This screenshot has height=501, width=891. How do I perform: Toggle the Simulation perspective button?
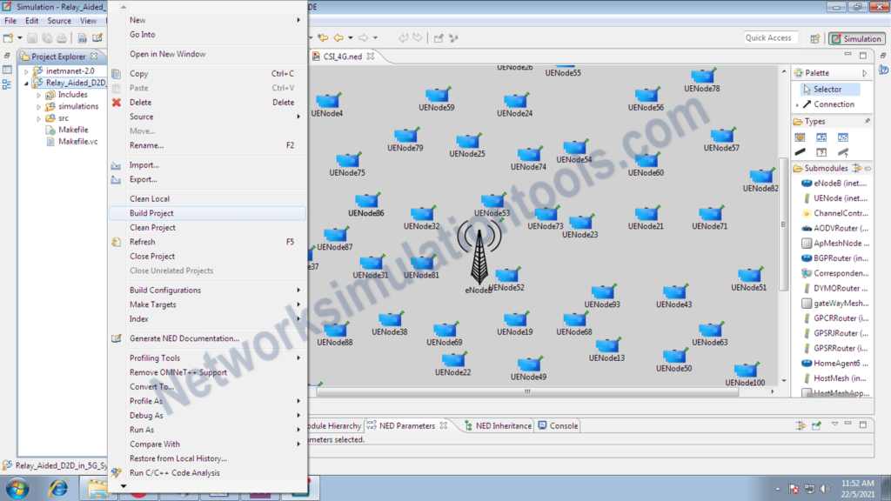tap(856, 38)
